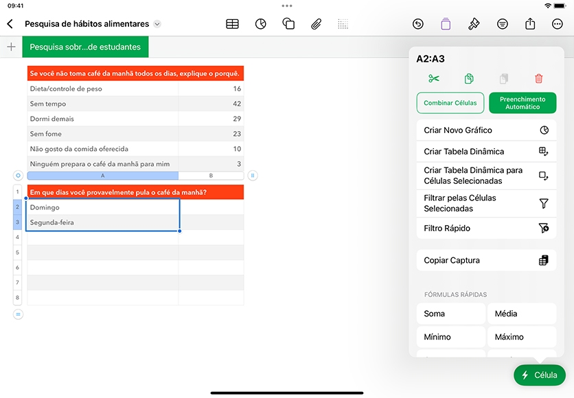Choose Copiar Captura
The width and height of the screenshot is (574, 398).
coord(486,261)
